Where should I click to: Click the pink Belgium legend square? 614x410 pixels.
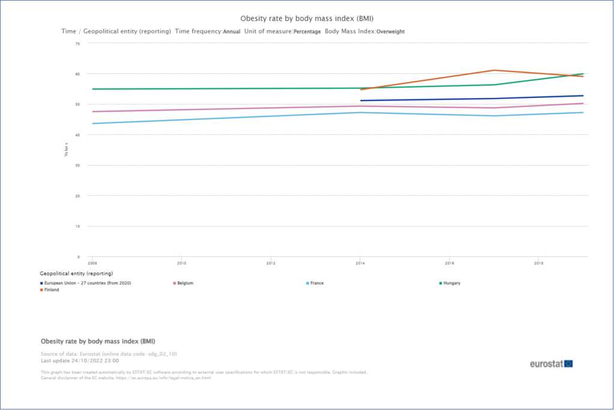pyautogui.click(x=175, y=283)
